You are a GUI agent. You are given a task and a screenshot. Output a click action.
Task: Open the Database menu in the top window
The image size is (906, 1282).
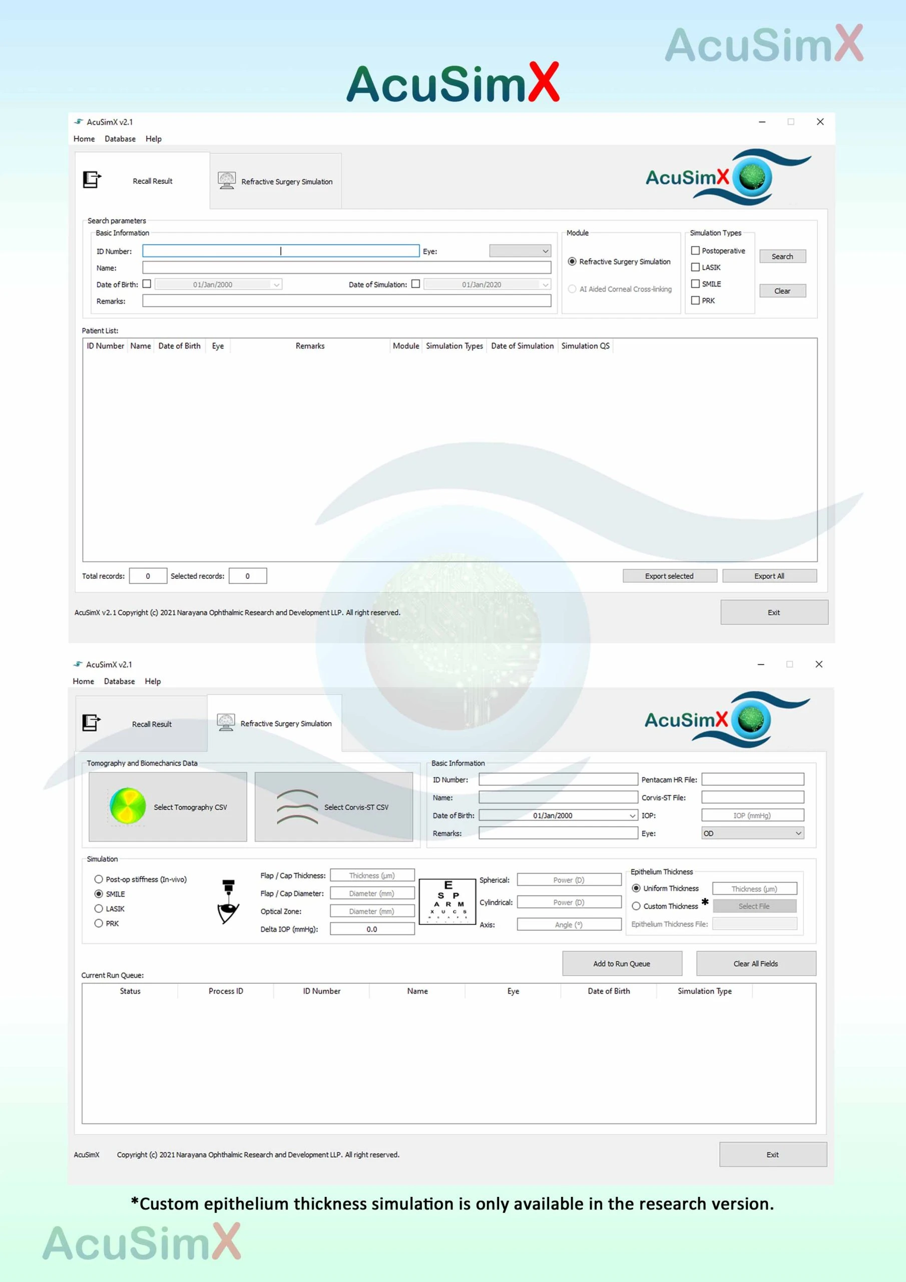click(x=120, y=139)
